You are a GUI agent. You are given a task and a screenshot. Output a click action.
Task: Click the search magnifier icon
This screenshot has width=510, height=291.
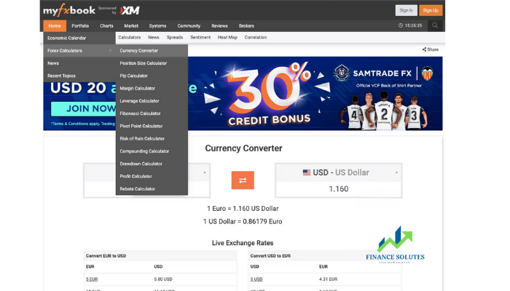coord(435,25)
